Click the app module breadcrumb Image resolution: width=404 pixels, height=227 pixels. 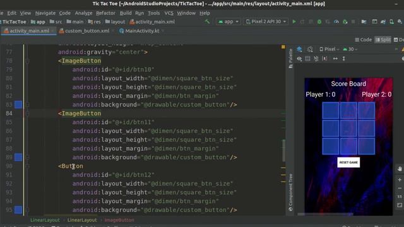pos(38,22)
